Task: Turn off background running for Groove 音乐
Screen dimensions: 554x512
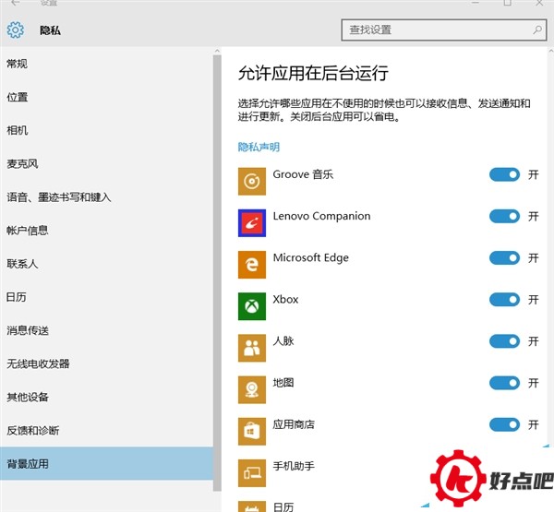Action: click(504, 174)
